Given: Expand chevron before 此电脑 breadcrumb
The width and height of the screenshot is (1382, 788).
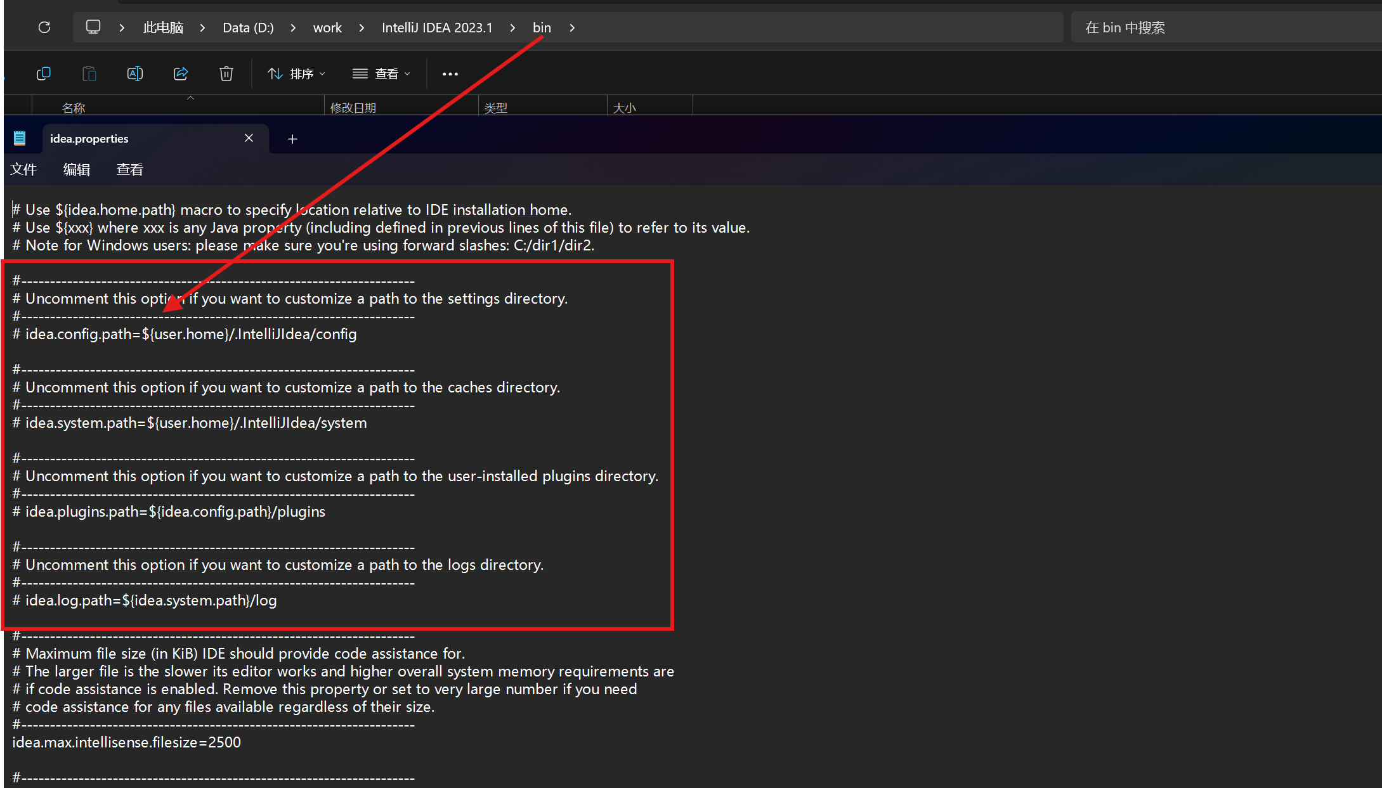Looking at the screenshot, I should click(x=122, y=28).
